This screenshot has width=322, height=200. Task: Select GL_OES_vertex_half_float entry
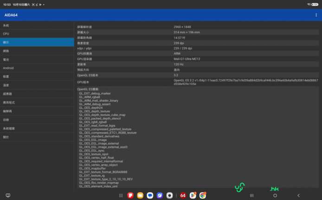coord(97,158)
